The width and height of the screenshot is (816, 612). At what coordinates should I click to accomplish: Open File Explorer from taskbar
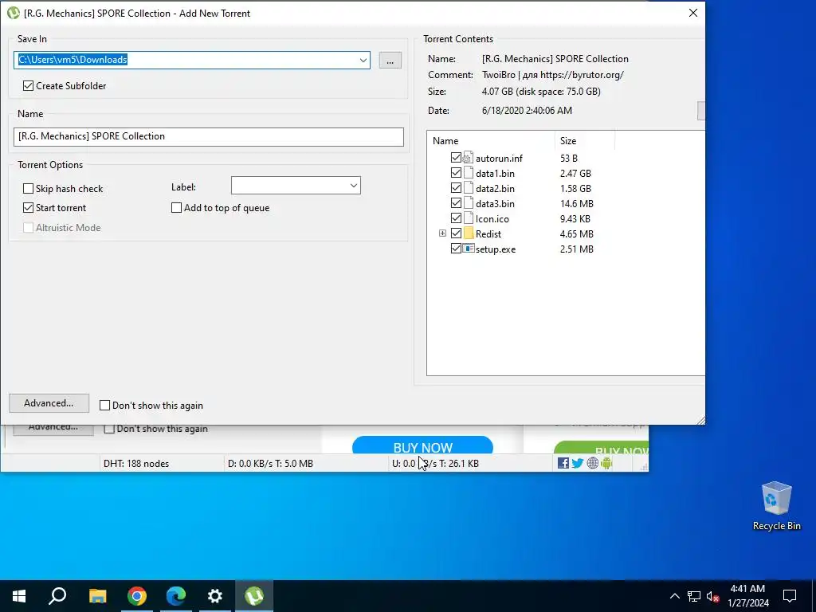(x=97, y=596)
